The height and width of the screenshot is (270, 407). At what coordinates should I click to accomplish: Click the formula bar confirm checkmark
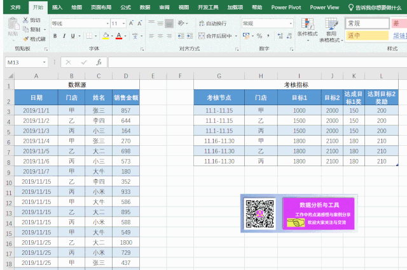(84, 62)
